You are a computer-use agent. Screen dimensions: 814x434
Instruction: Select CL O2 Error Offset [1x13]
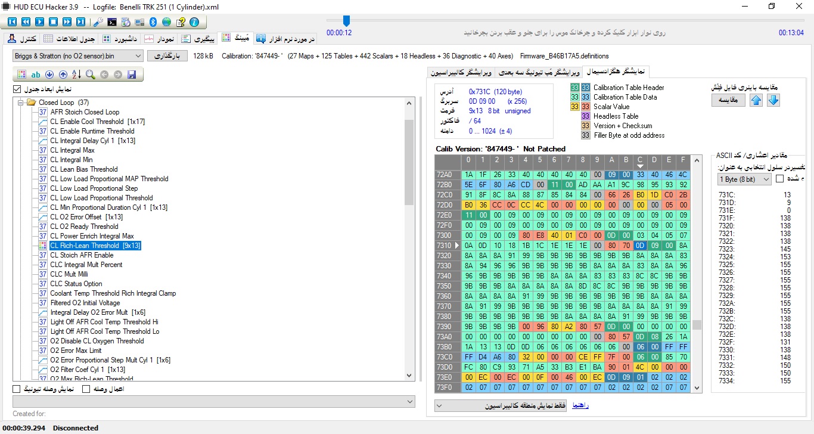tap(86, 217)
